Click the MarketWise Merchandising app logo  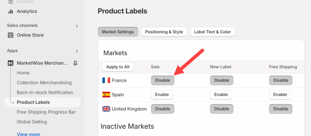(x=11, y=63)
